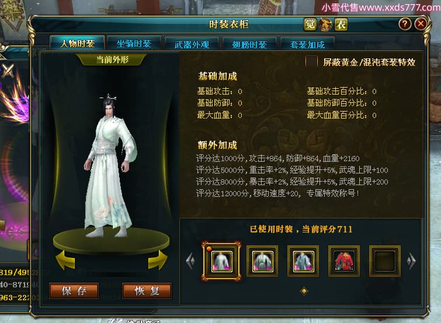Show previous costumes with left chevron
This screenshot has width=441, height=323.
coord(190,261)
